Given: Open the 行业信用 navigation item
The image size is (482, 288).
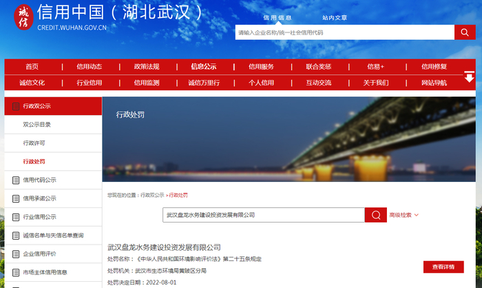Looking at the screenshot, I should pyautogui.click(x=89, y=83).
